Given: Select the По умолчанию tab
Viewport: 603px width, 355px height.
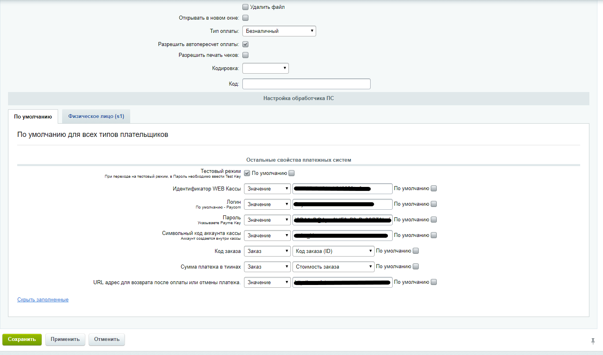Looking at the screenshot, I should 33,116.
